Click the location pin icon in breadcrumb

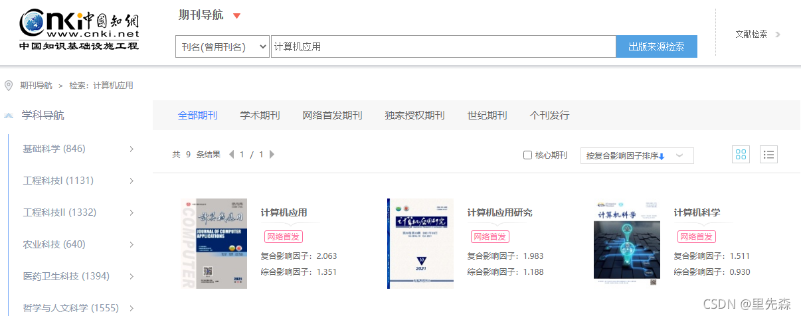pos(9,86)
